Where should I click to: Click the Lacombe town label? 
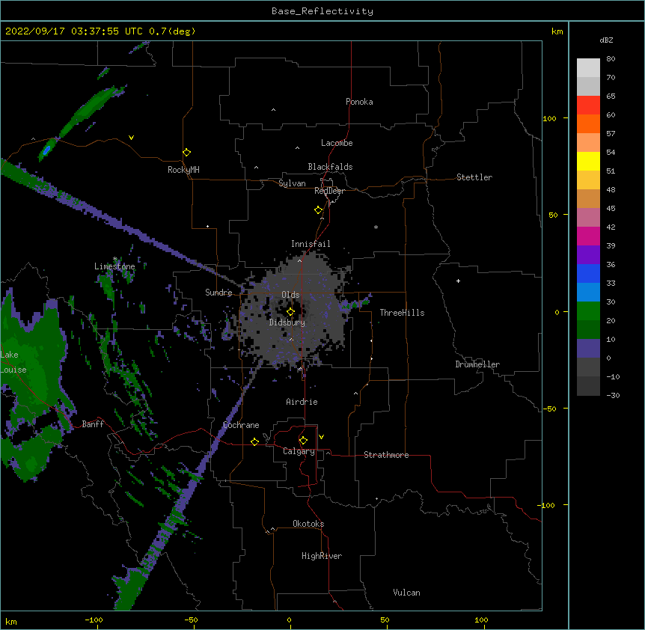tap(337, 143)
